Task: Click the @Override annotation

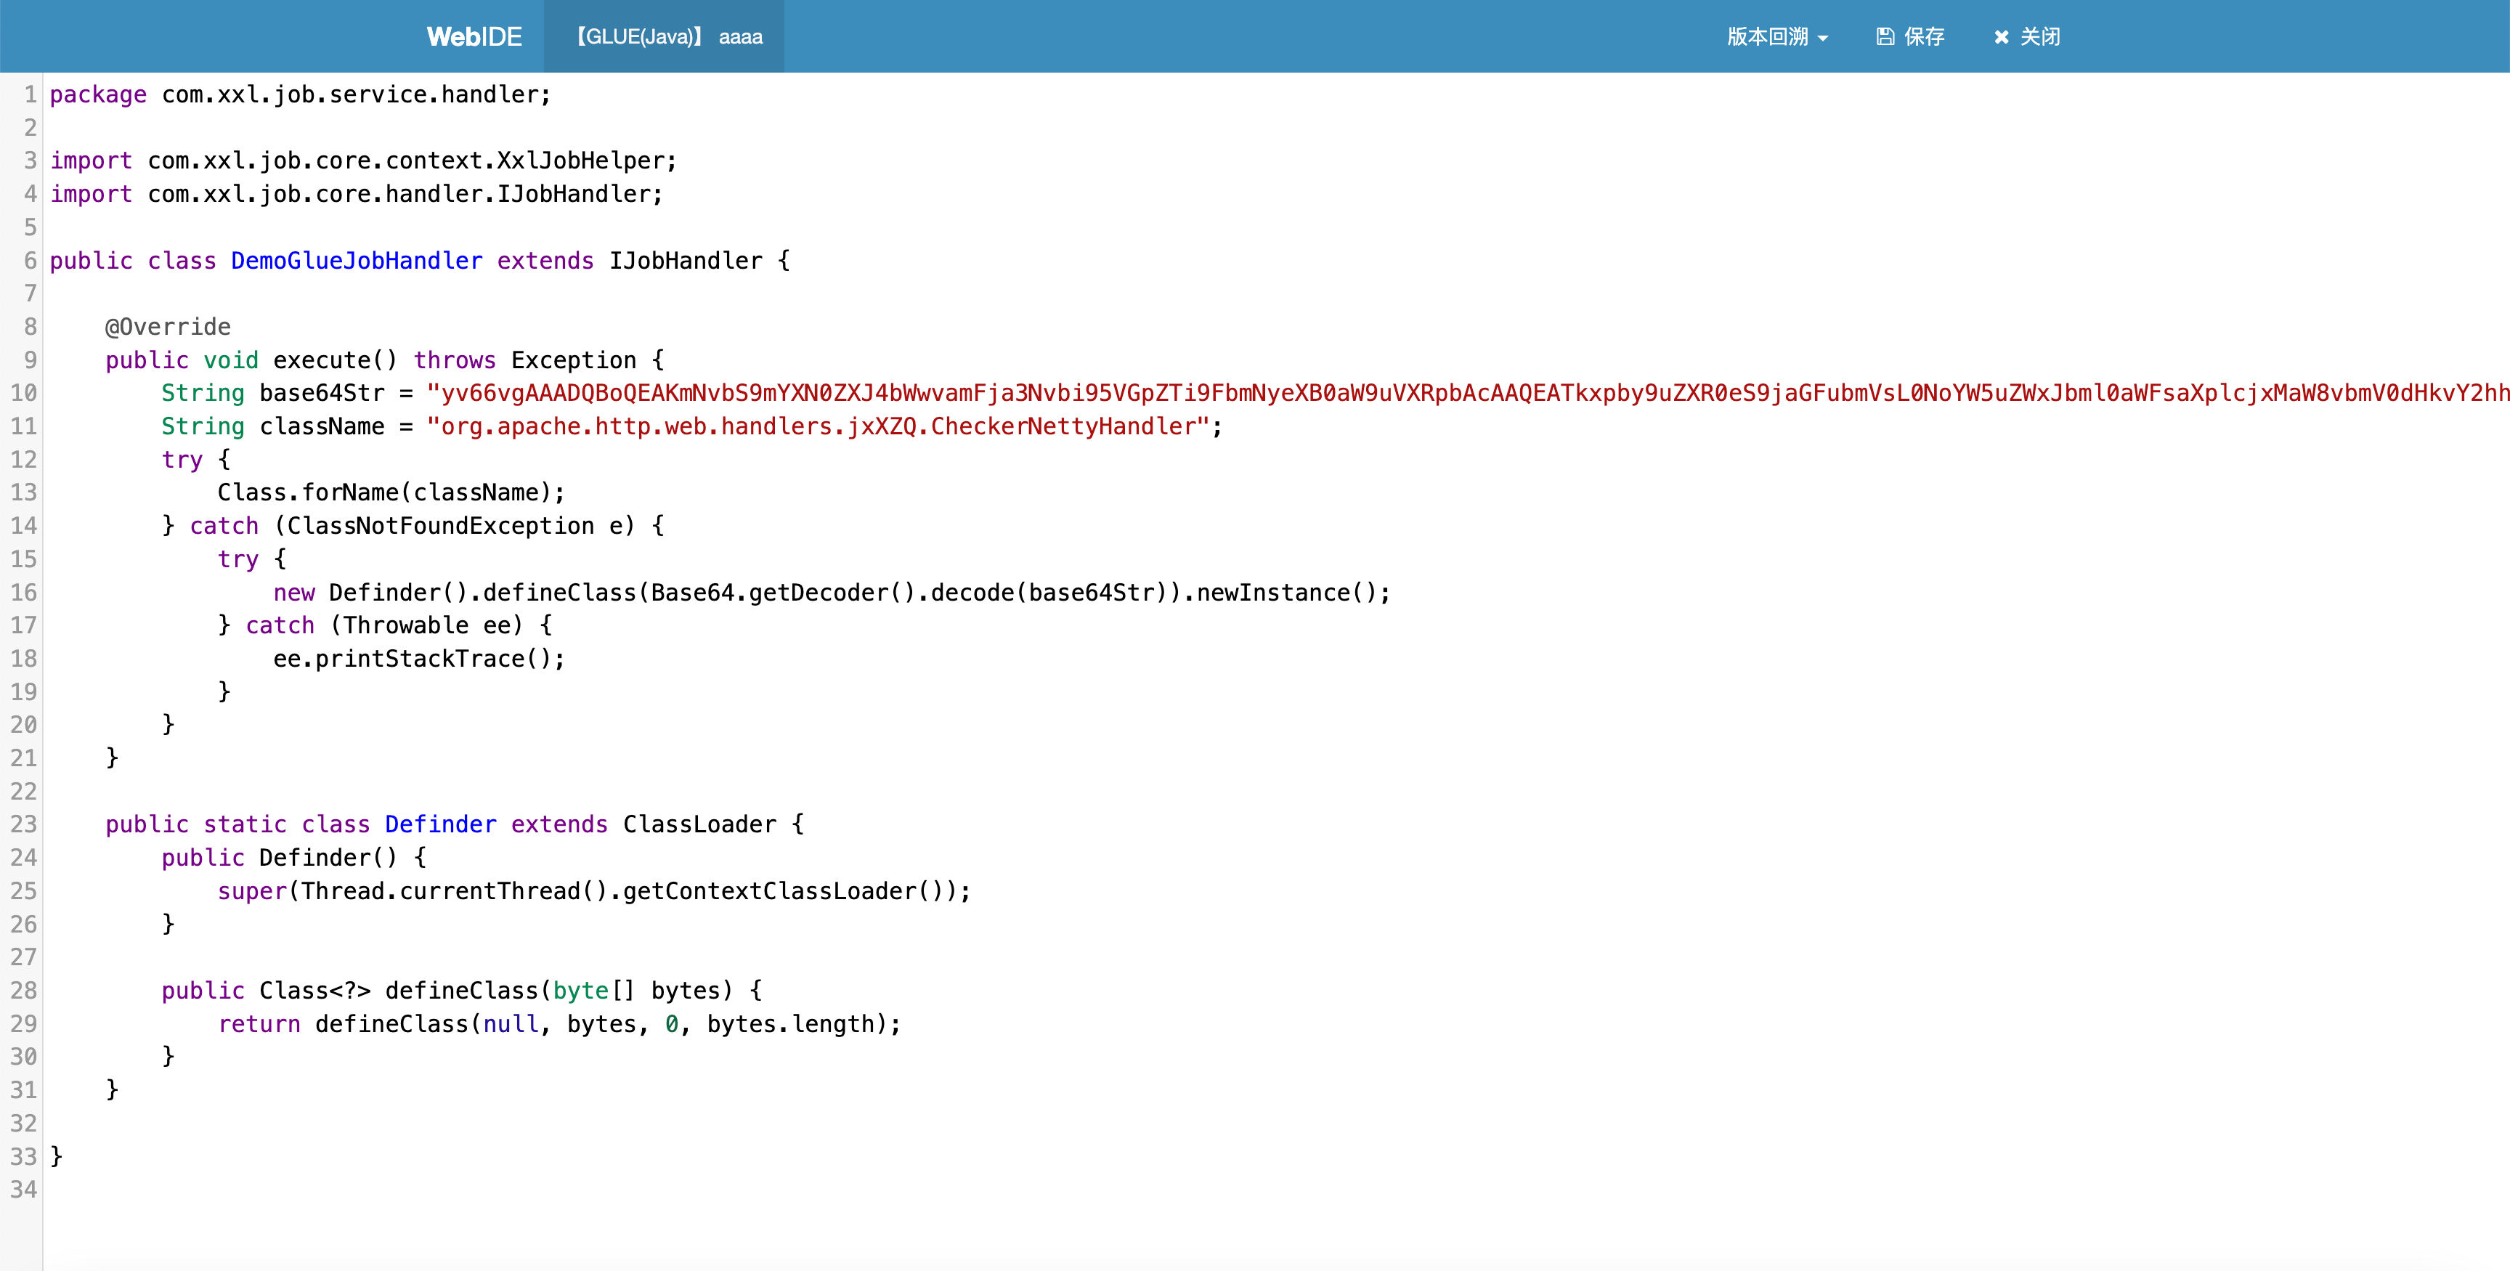Action: tap(168, 328)
